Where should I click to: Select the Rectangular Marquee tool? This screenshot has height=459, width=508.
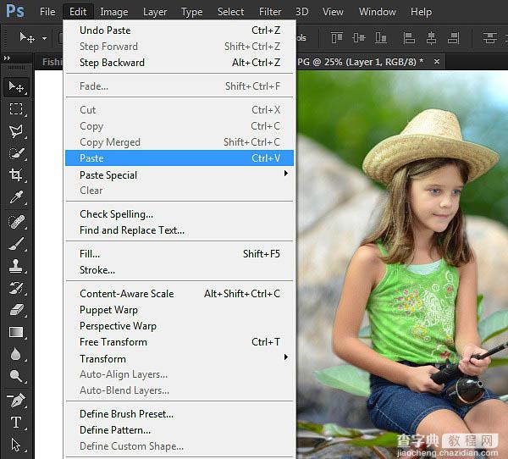(16, 109)
